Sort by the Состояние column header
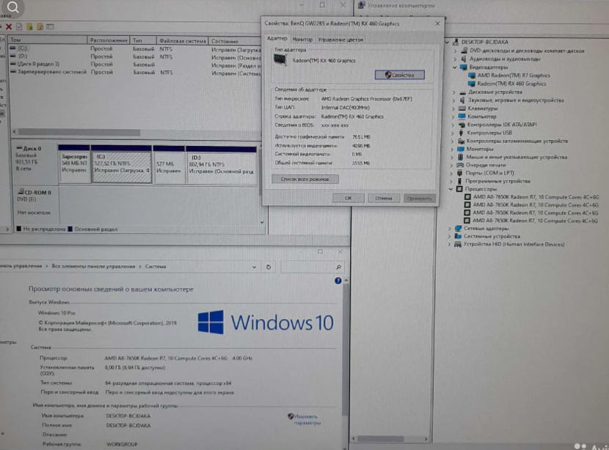Image resolution: width=609 pixels, height=450 pixels. tap(235, 41)
